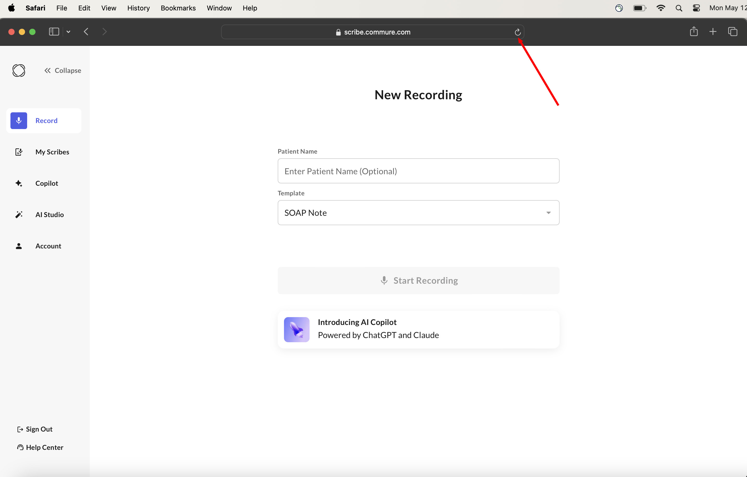Viewport: 747px width, 477px height.
Task: Open the File menu
Action: [x=62, y=8]
